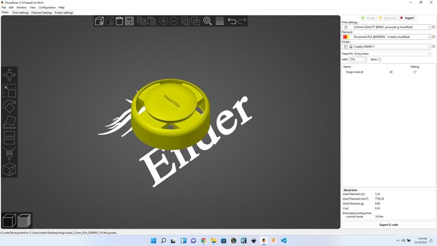This screenshot has height=246, width=437.
Task: Open the Window menu
Action: pyautogui.click(x=21, y=8)
